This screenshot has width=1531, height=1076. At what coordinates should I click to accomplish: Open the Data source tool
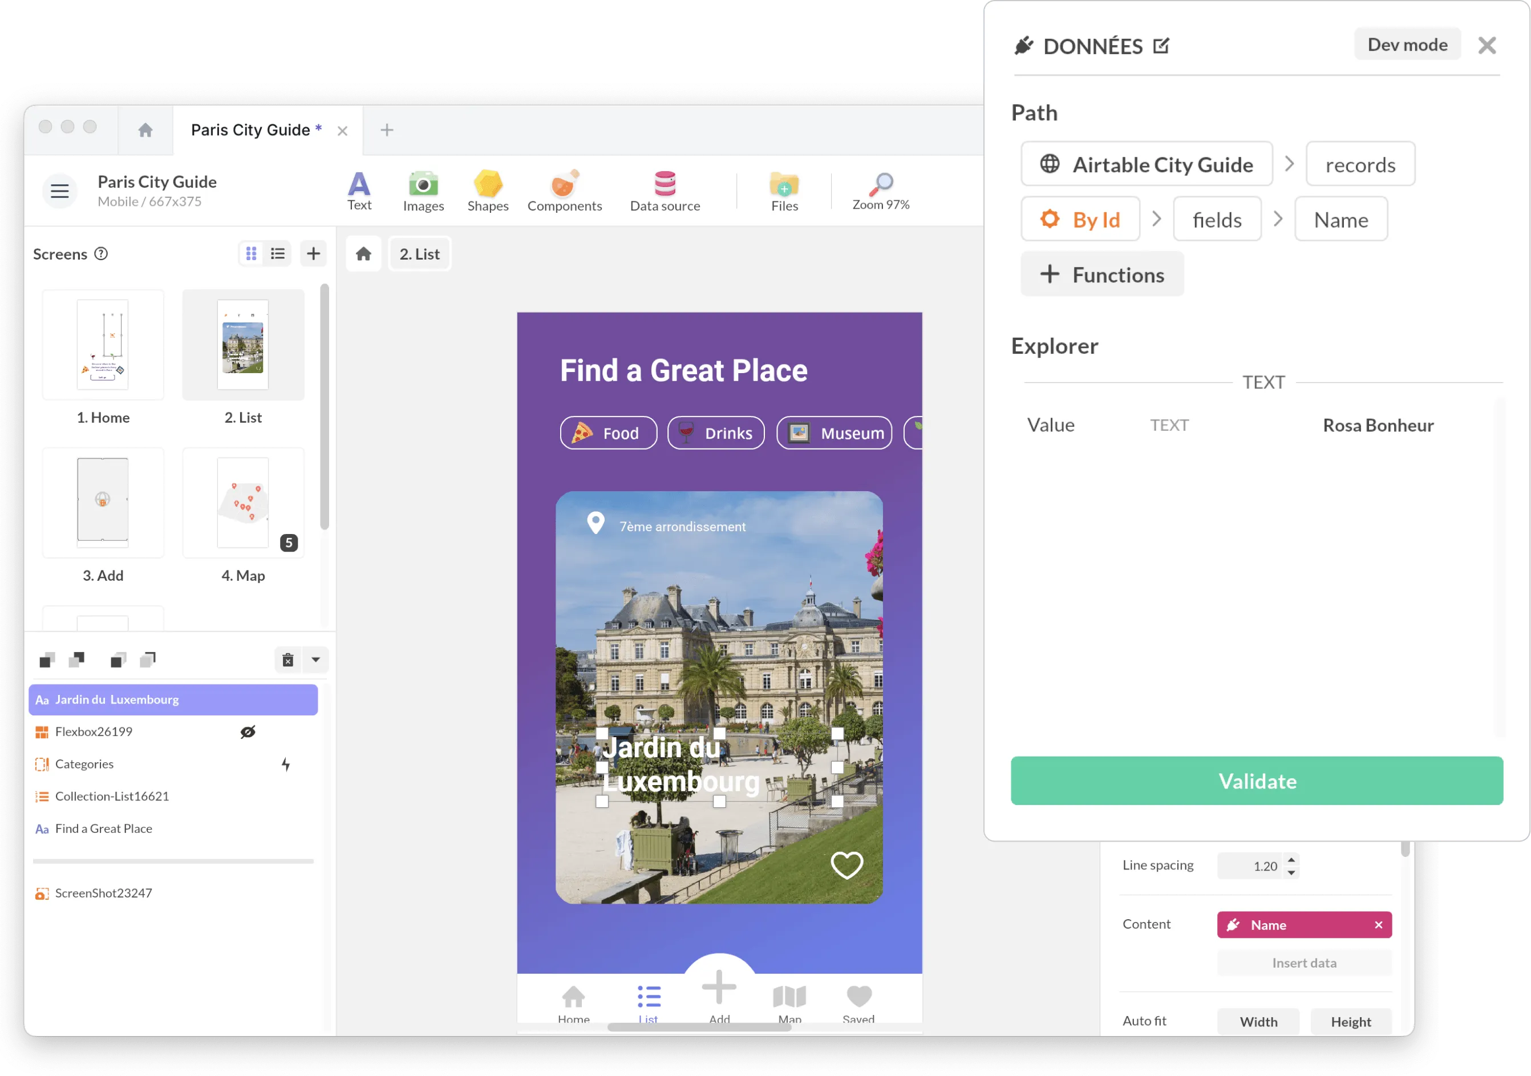click(665, 191)
